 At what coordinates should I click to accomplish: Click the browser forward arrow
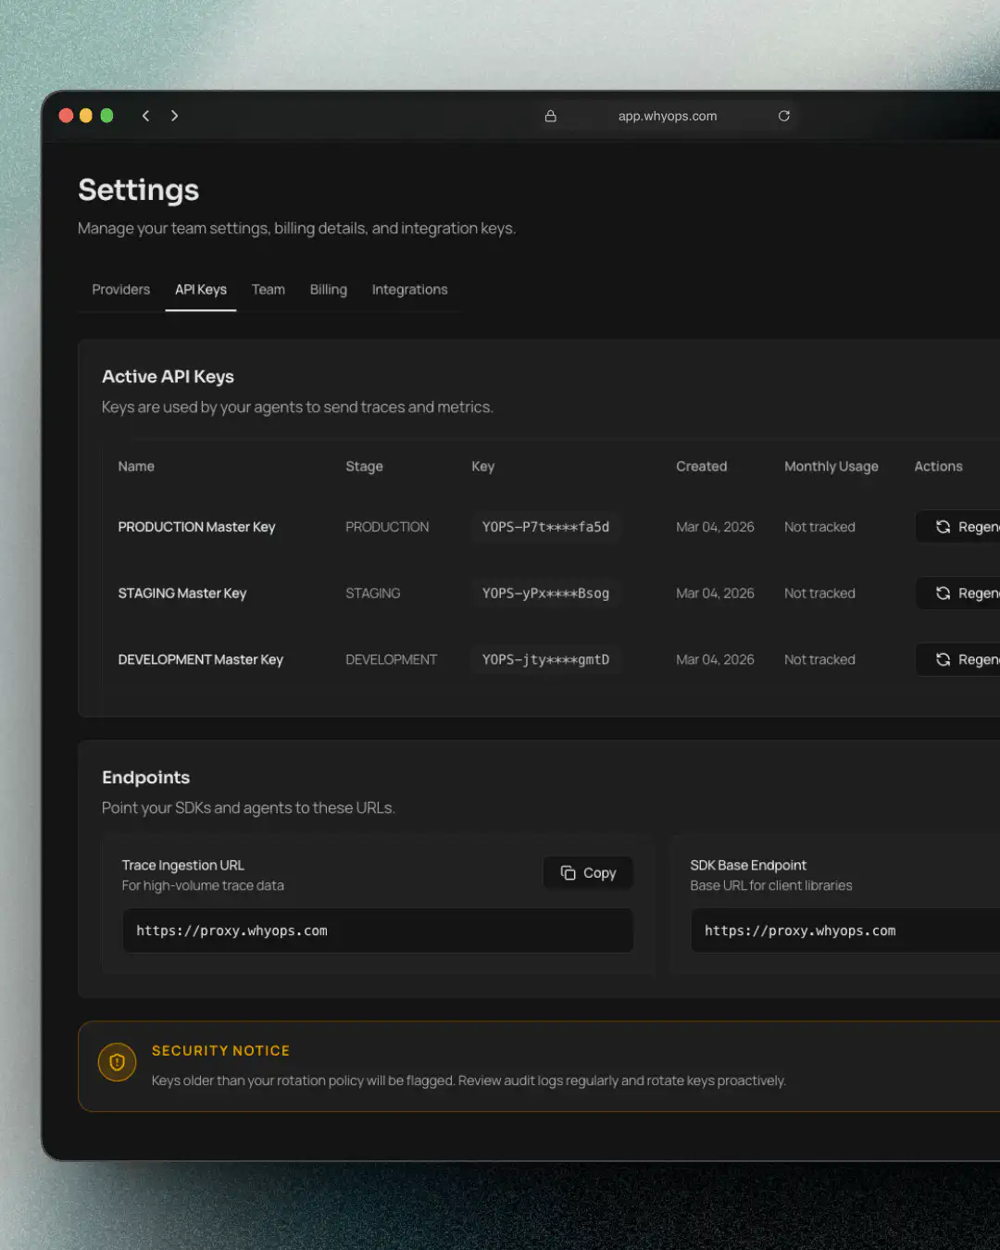pyautogui.click(x=174, y=116)
